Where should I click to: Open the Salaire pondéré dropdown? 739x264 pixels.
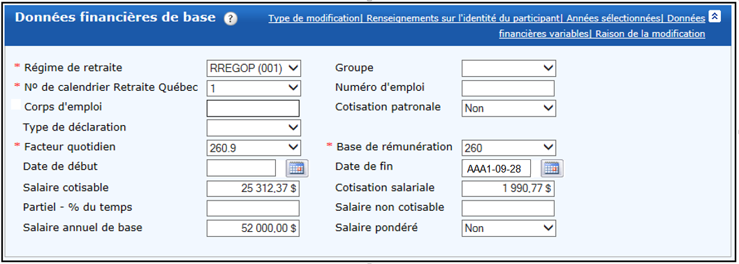(508, 228)
